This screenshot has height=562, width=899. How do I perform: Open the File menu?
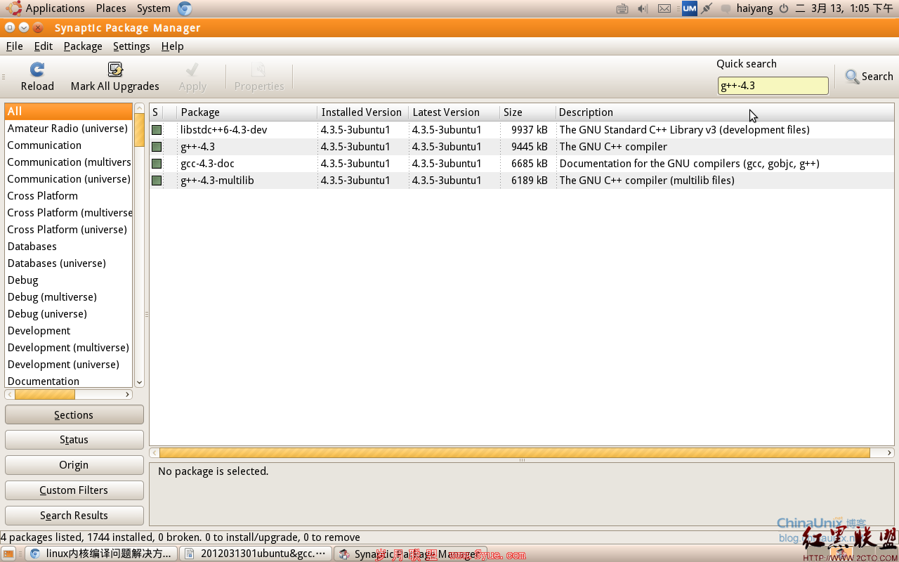tap(14, 46)
